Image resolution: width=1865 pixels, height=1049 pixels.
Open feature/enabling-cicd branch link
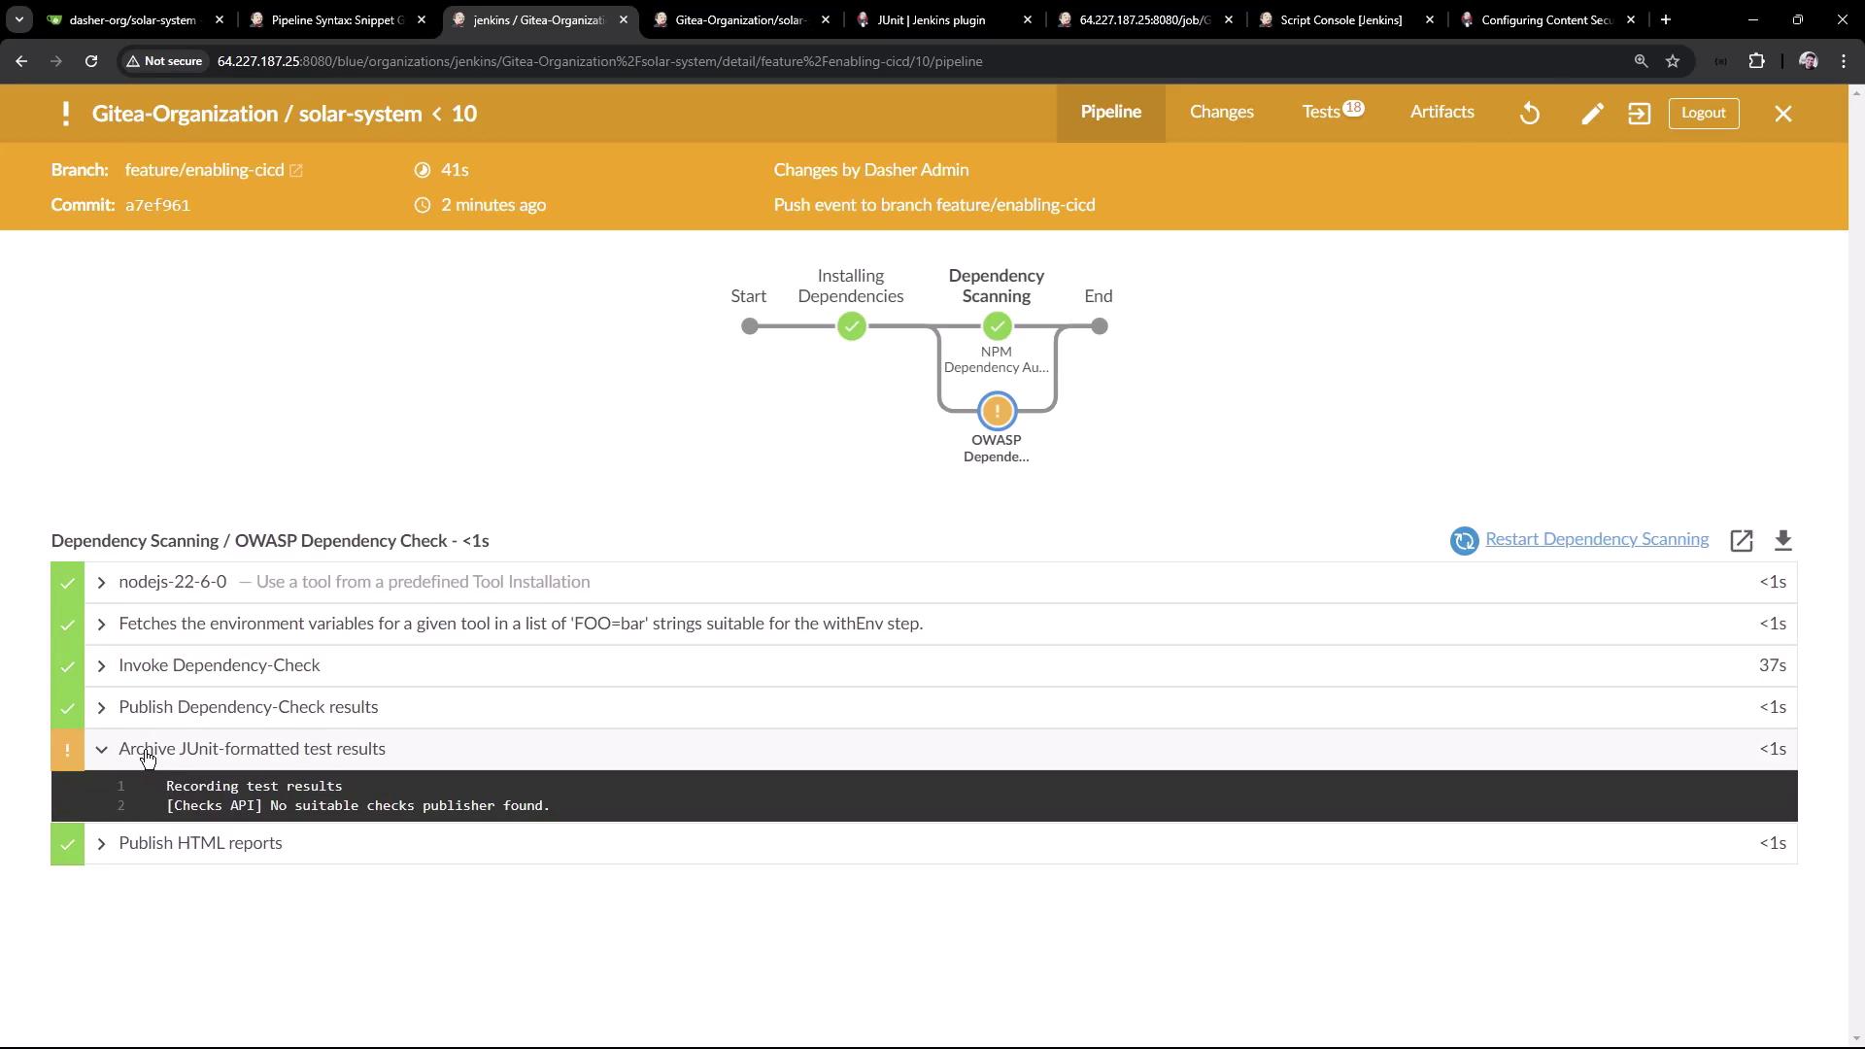point(205,170)
